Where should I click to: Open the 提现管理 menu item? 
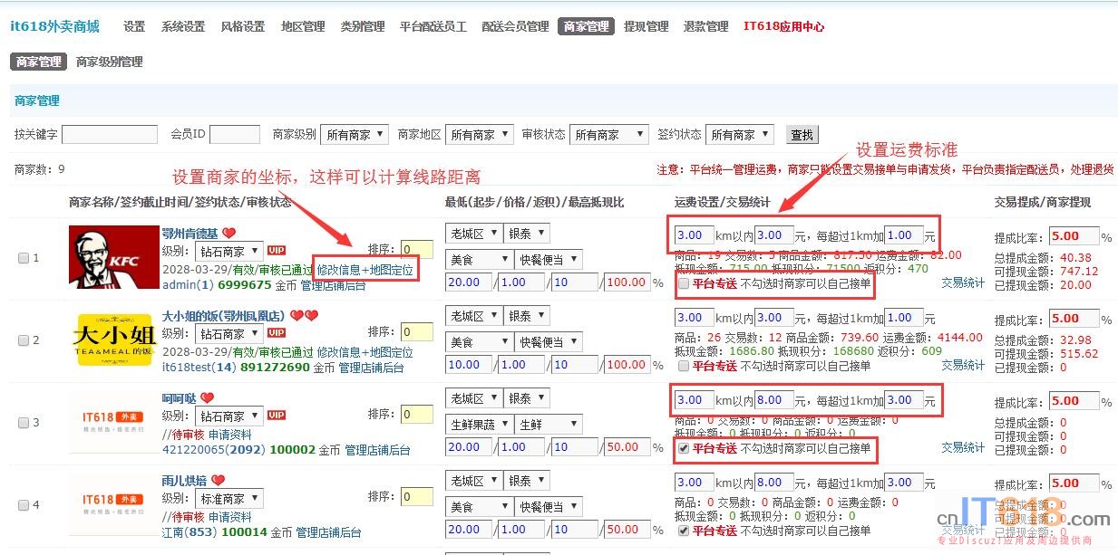pyautogui.click(x=646, y=27)
